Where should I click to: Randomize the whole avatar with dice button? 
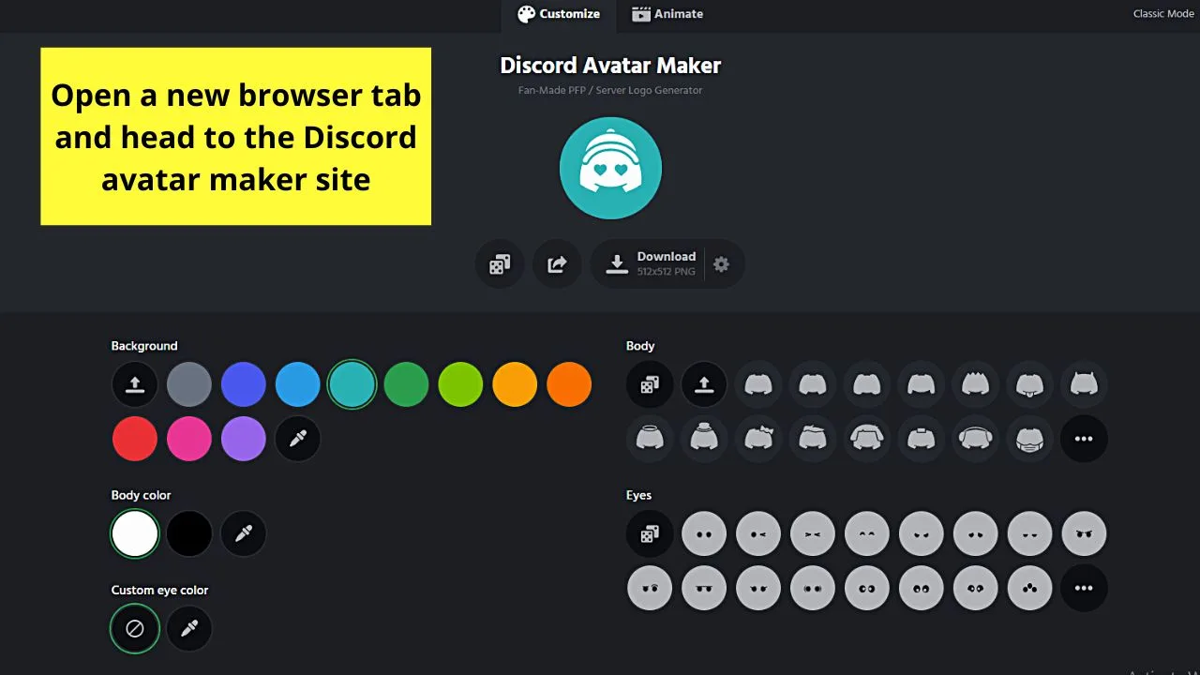click(x=500, y=264)
